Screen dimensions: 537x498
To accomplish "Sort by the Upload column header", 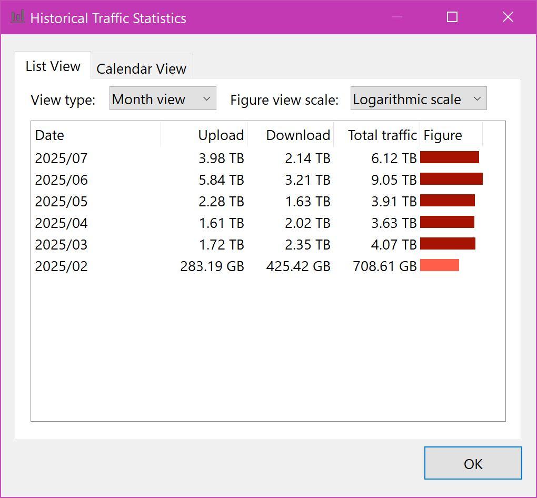I will [x=204, y=135].
